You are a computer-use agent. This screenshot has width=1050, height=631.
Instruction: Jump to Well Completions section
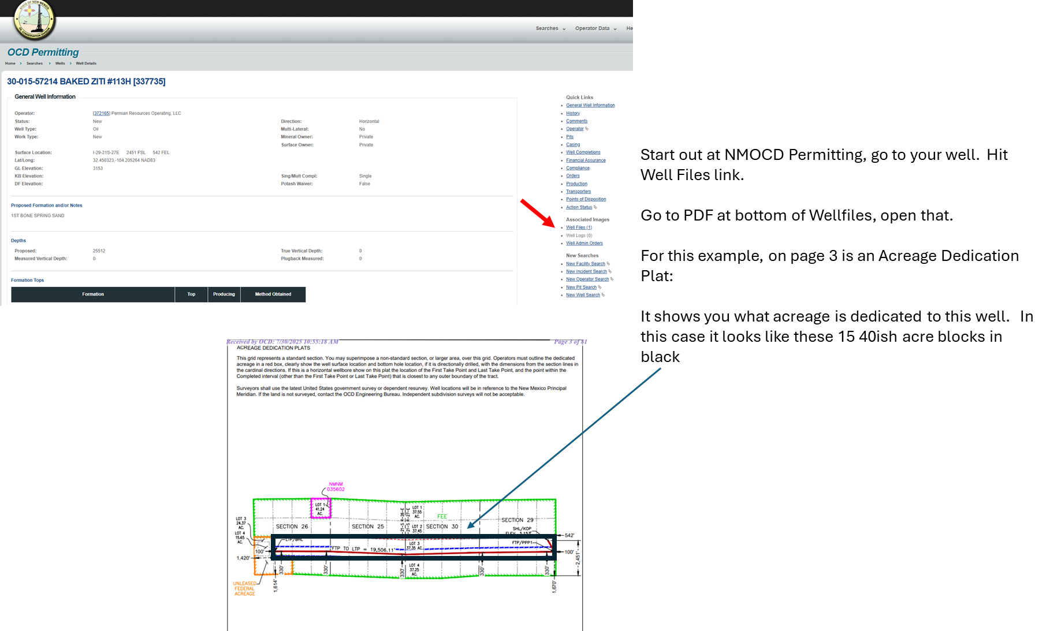tap(583, 152)
